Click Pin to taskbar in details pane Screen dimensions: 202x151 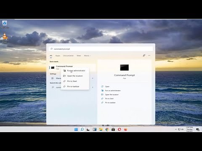pyautogui.click(x=110, y=103)
